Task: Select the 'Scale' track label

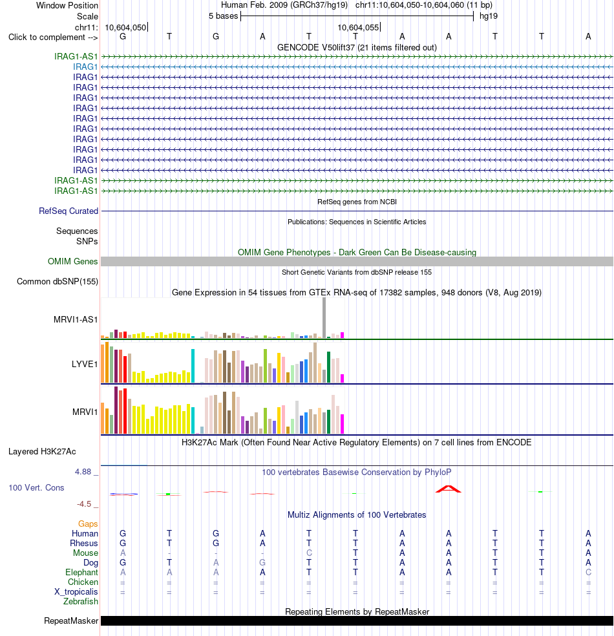Action: pyautogui.click(x=87, y=16)
